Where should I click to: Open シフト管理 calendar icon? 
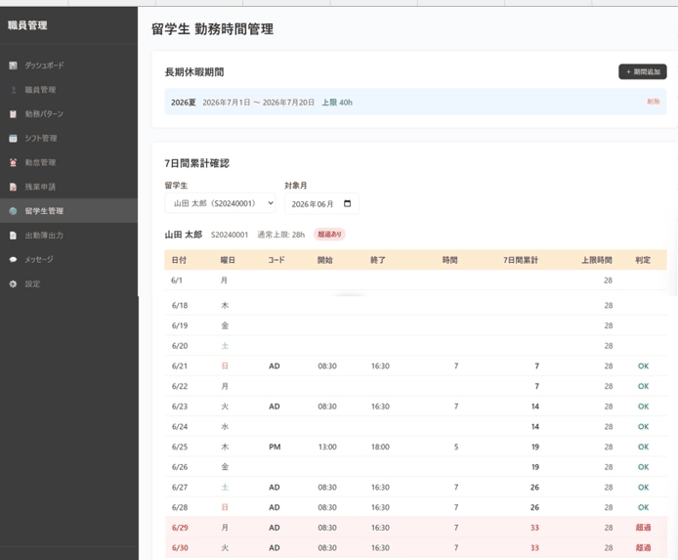click(13, 139)
